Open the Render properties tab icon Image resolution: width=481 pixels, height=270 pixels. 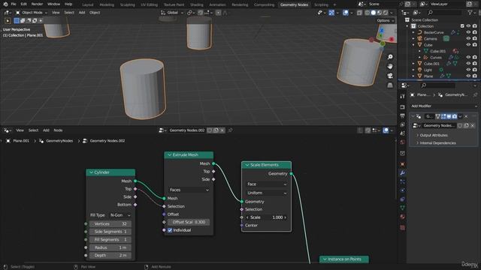tap(403, 107)
